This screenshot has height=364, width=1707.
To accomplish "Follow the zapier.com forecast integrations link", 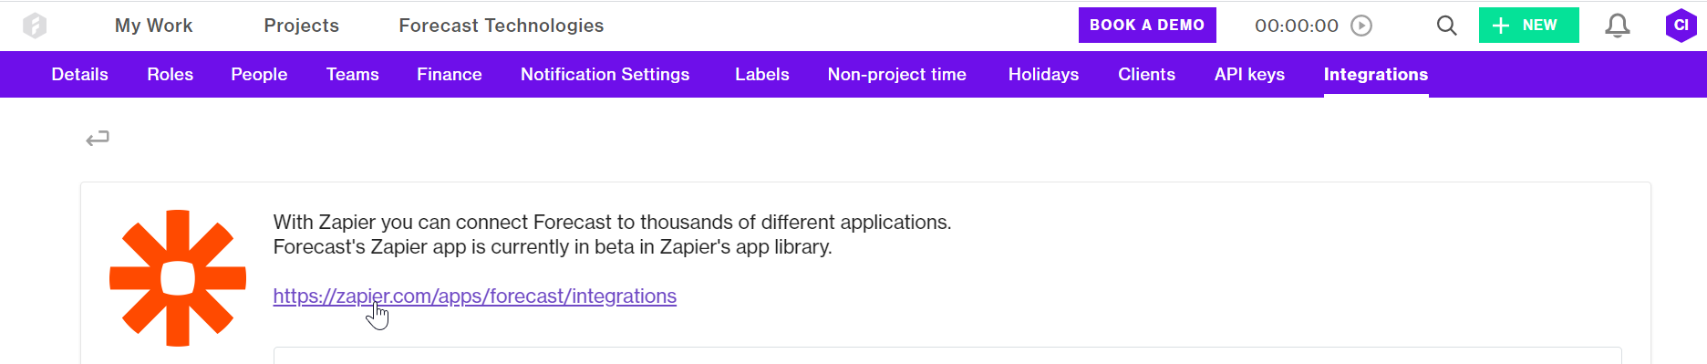I will coord(475,296).
